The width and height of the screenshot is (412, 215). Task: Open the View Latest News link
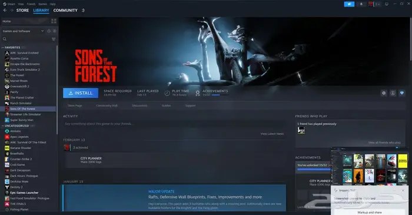[272, 134]
